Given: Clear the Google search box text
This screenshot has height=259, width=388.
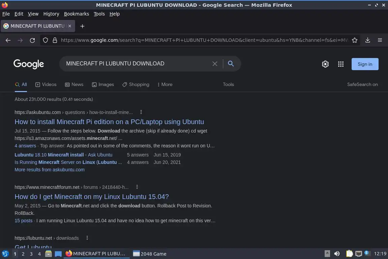Looking at the screenshot, I should (x=215, y=64).
